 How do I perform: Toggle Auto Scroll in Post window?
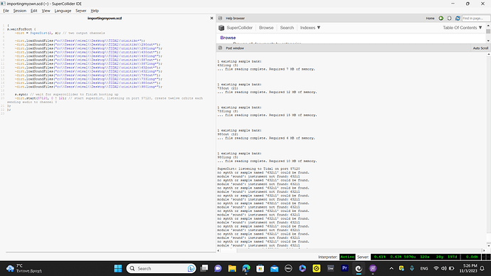point(480,48)
